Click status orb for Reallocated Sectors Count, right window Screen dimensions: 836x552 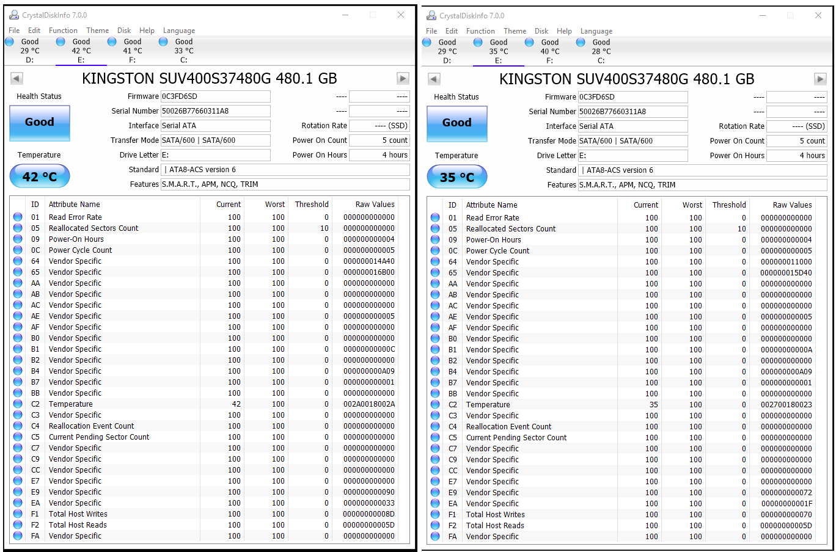tap(435, 228)
